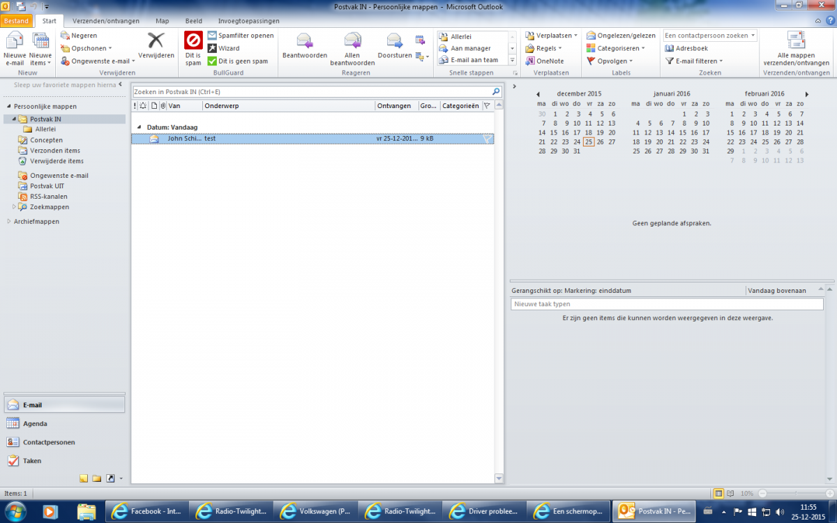Click the Negeren icon button
Image resolution: width=837 pixels, height=523 pixels.
click(78, 36)
